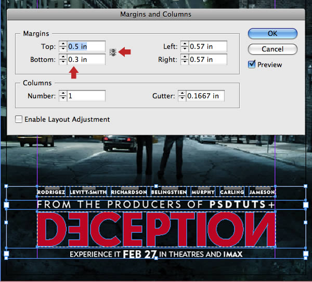Click the JAMESON name on the poster

coord(262,192)
